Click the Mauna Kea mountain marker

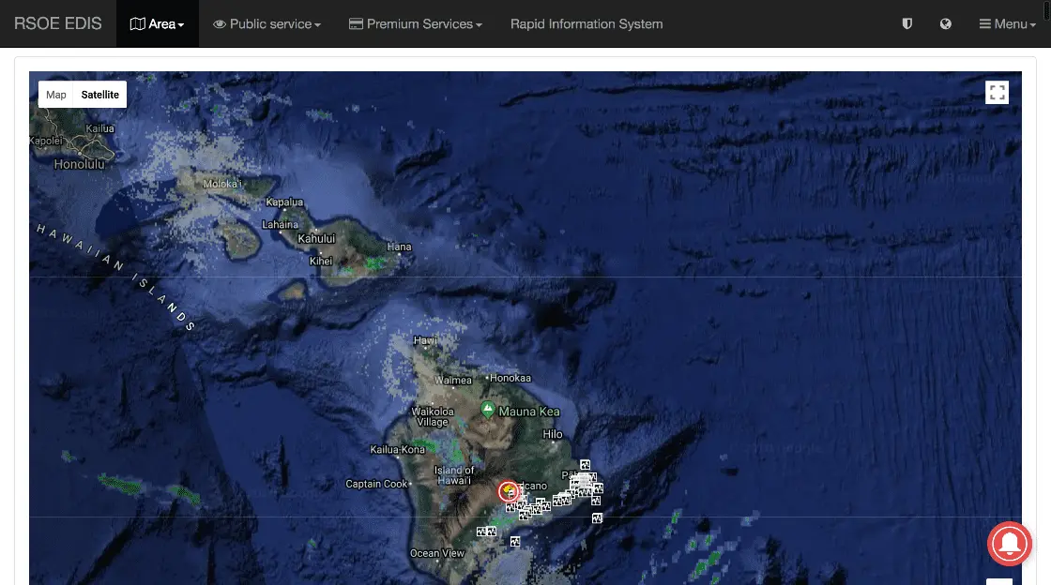point(488,409)
